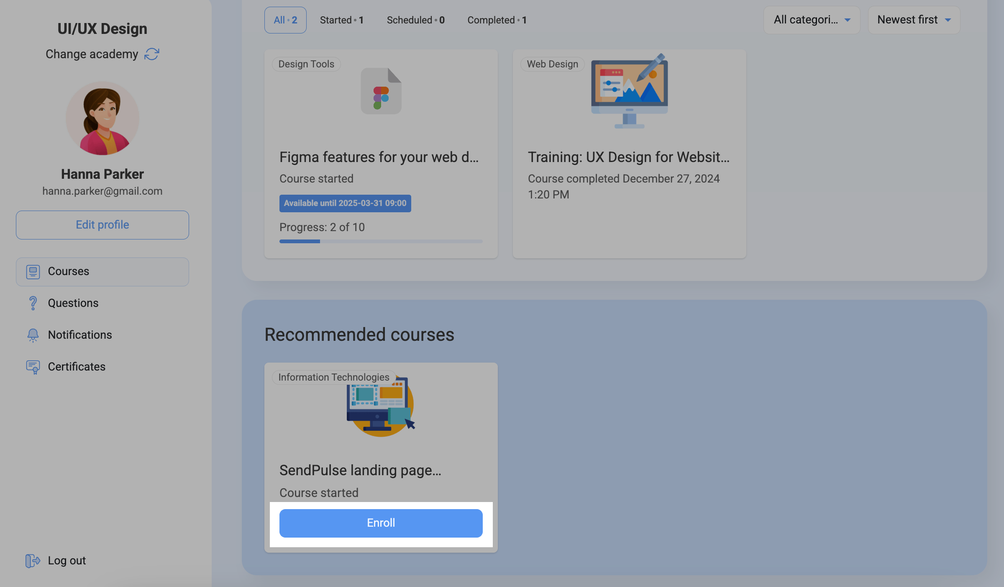Image resolution: width=1004 pixels, height=587 pixels.
Task: Select the Completed filter tab
Action: point(497,20)
